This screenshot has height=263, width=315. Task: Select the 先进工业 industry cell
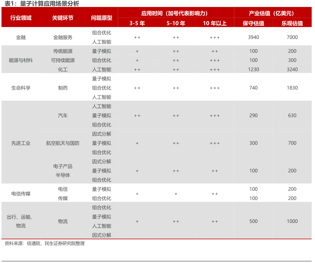(x=21, y=143)
